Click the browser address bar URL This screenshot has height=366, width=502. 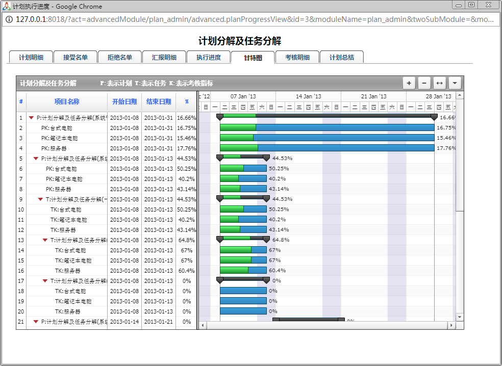[255, 19]
